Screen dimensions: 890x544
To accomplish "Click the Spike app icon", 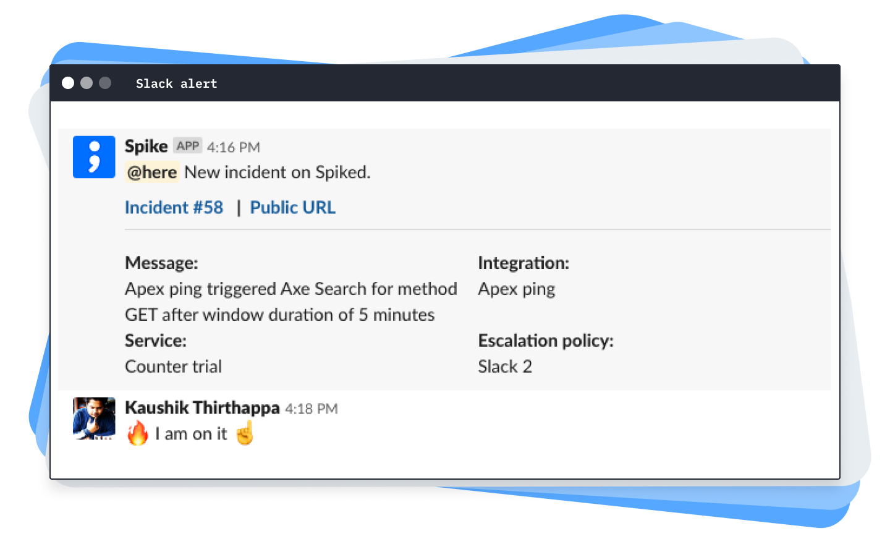I will click(94, 157).
